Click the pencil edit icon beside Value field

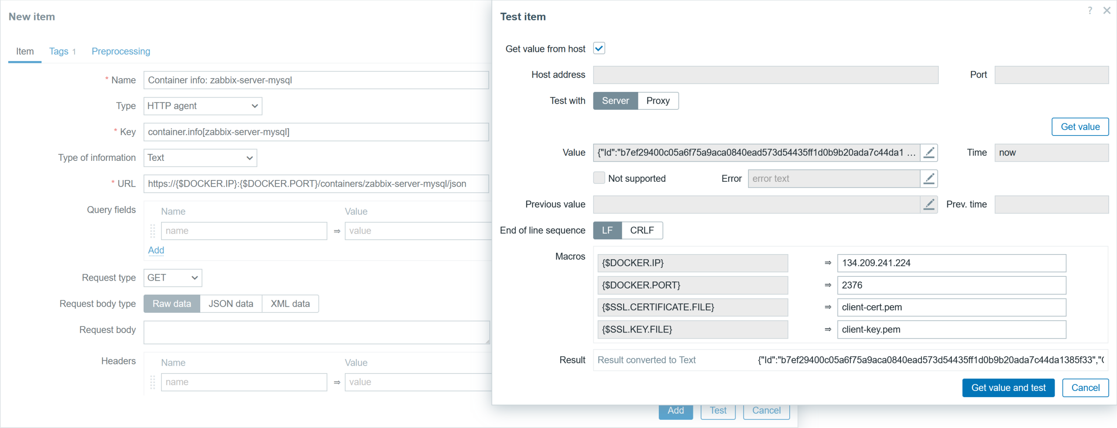[929, 153]
